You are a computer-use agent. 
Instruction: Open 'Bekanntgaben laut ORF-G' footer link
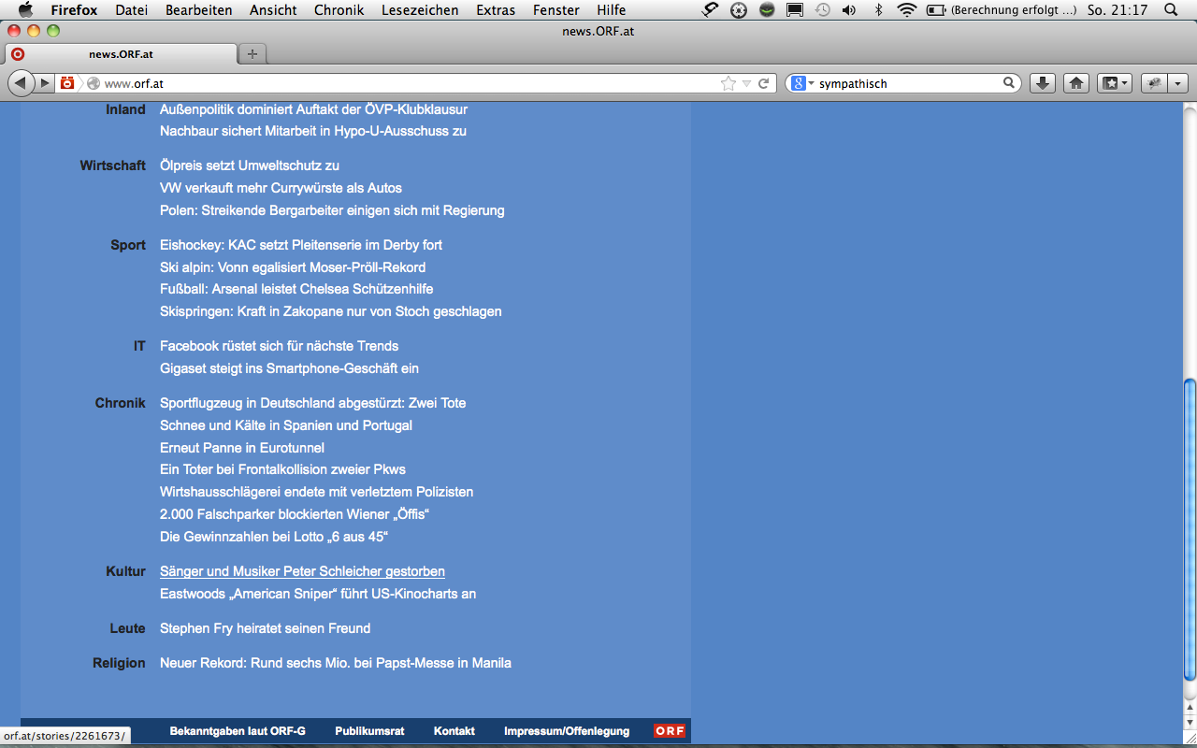[238, 731]
